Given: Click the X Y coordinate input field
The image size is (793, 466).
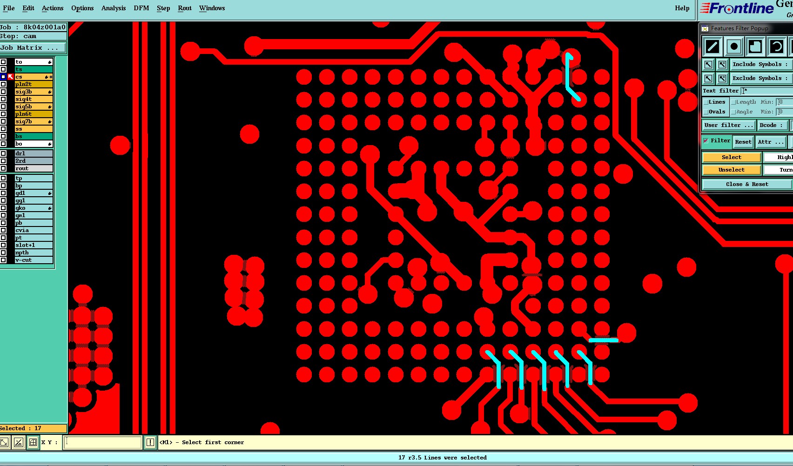Looking at the screenshot, I should click(102, 442).
